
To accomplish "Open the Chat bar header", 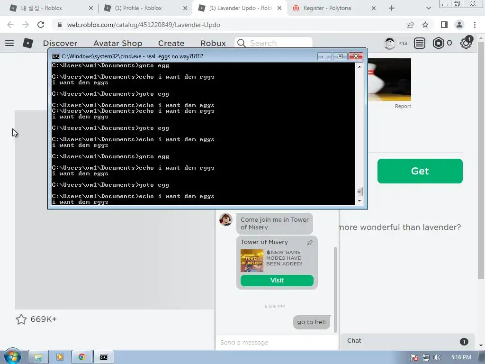I will pyautogui.click(x=407, y=341).
